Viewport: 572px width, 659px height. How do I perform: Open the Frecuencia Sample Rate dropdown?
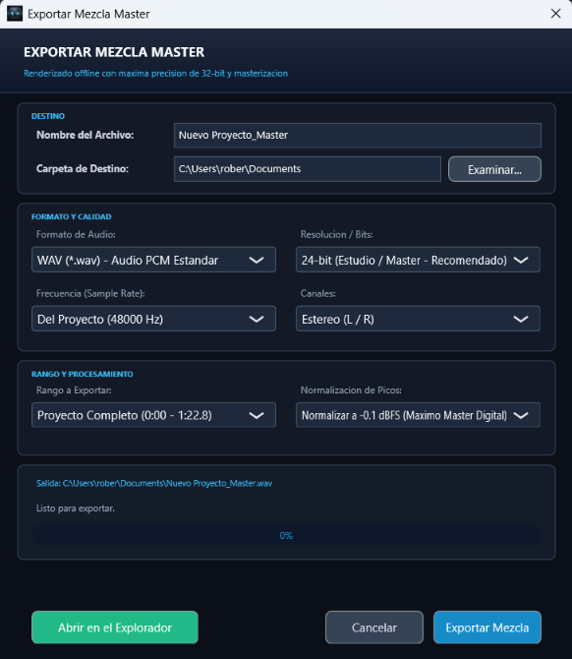(x=153, y=319)
